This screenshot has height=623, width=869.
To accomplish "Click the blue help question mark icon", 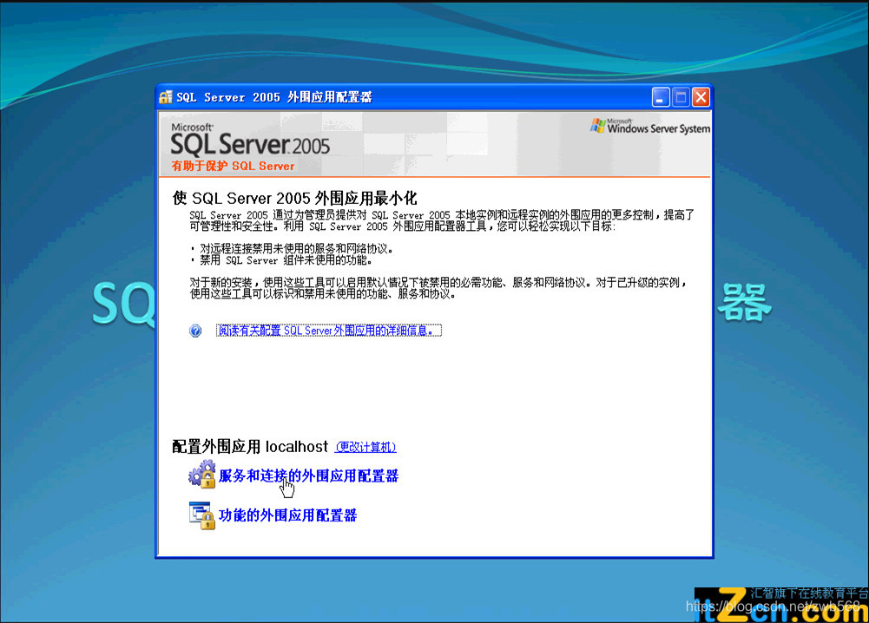I will [x=195, y=331].
